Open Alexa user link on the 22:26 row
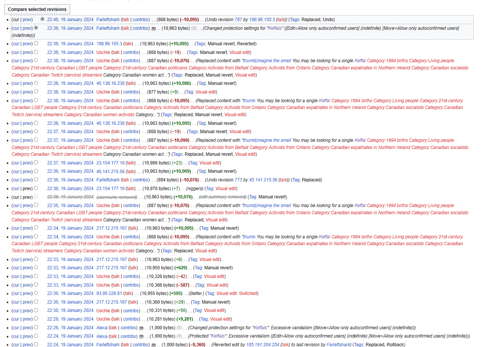Image resolution: width=482 pixels, height=347 pixels. [102, 328]
